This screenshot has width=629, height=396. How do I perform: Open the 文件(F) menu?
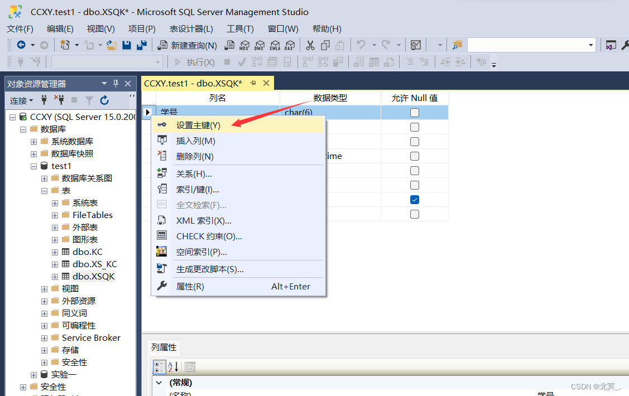pyautogui.click(x=20, y=29)
